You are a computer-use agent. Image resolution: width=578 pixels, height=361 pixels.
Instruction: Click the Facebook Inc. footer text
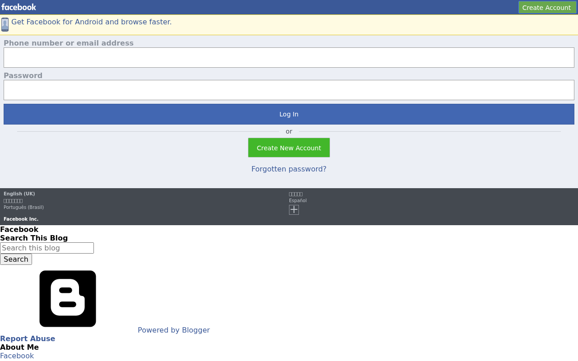pos(21,219)
